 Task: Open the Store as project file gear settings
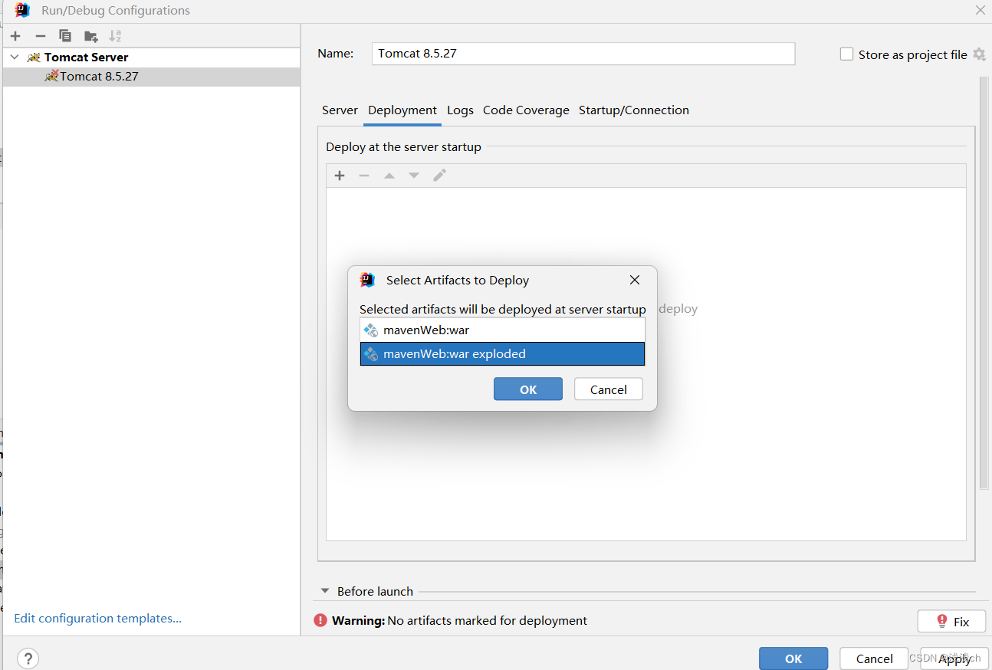coord(979,54)
